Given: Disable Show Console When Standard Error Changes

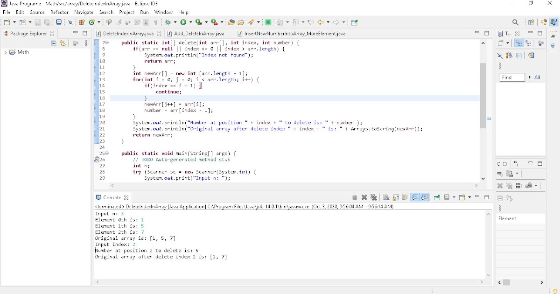Looking at the screenshot, I should (x=423, y=196).
